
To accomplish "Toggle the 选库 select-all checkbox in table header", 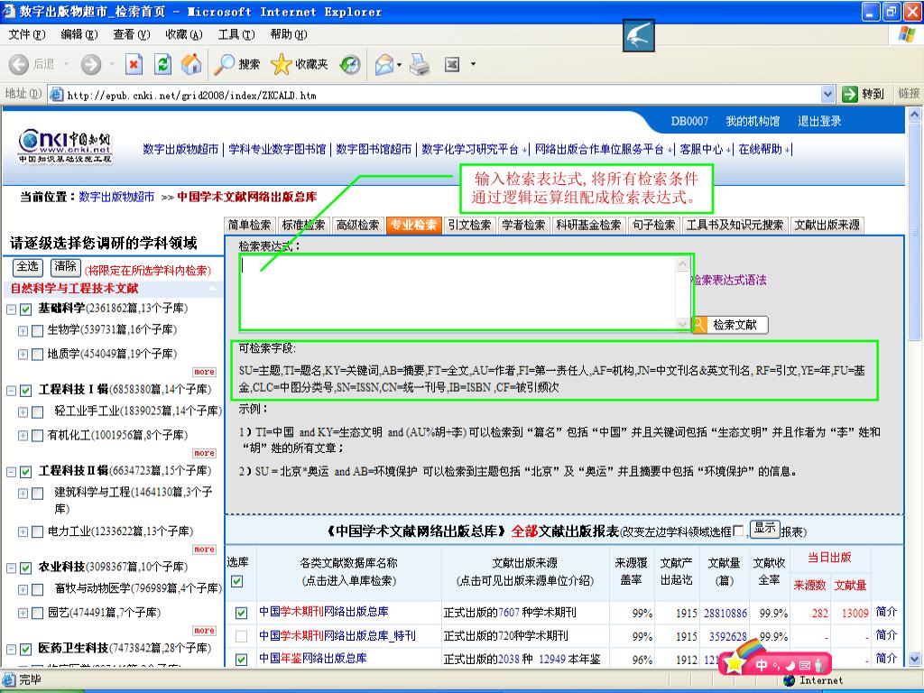I will click(237, 582).
